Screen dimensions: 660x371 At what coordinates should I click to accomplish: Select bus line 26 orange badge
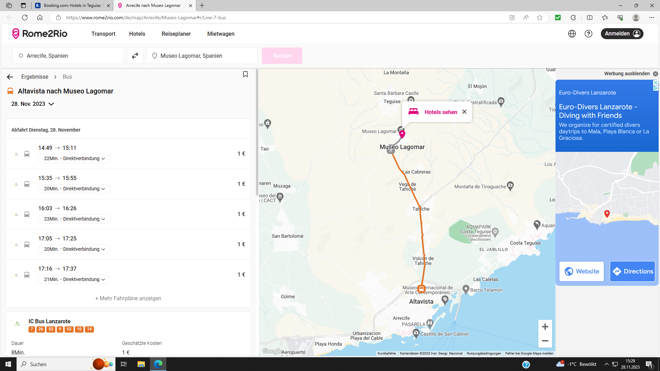click(41, 329)
